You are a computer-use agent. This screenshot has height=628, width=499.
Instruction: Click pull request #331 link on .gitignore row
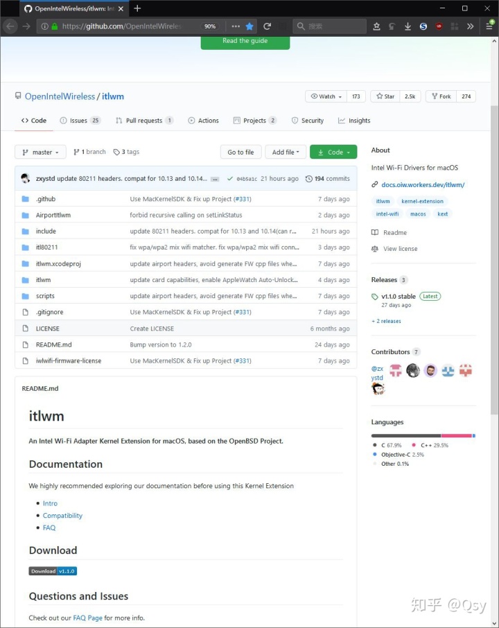tap(243, 313)
